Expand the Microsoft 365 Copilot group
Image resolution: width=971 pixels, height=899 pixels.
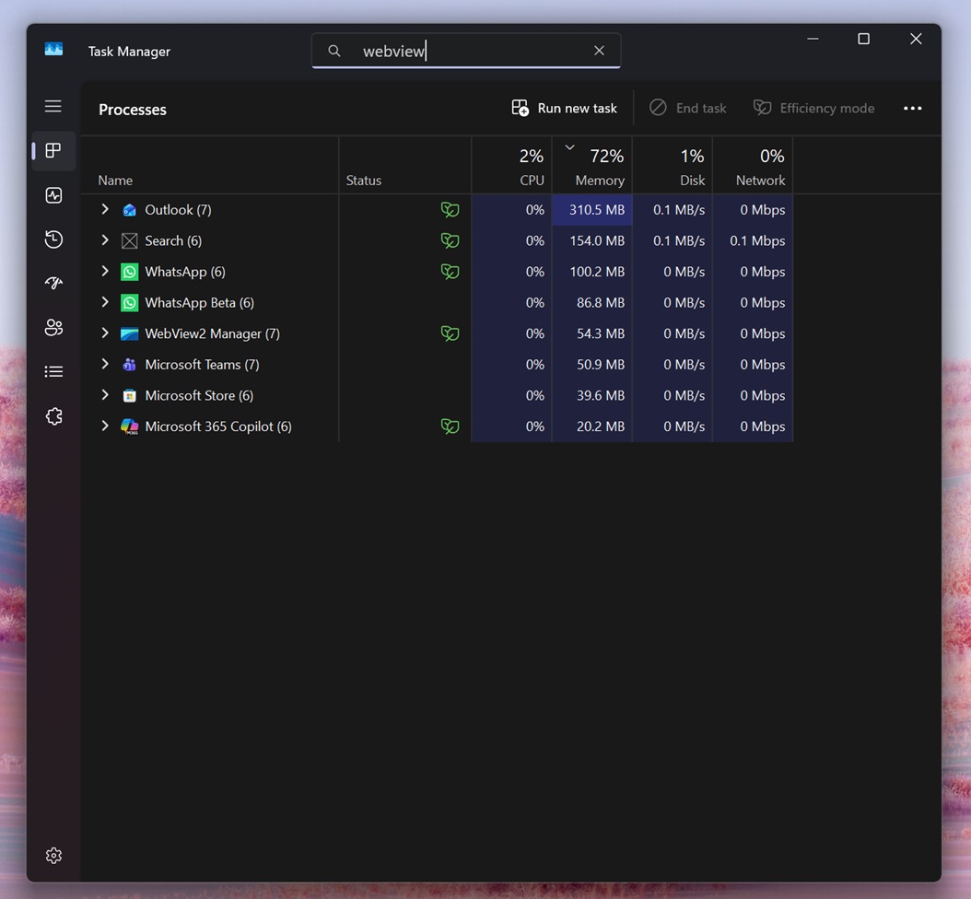coord(104,426)
